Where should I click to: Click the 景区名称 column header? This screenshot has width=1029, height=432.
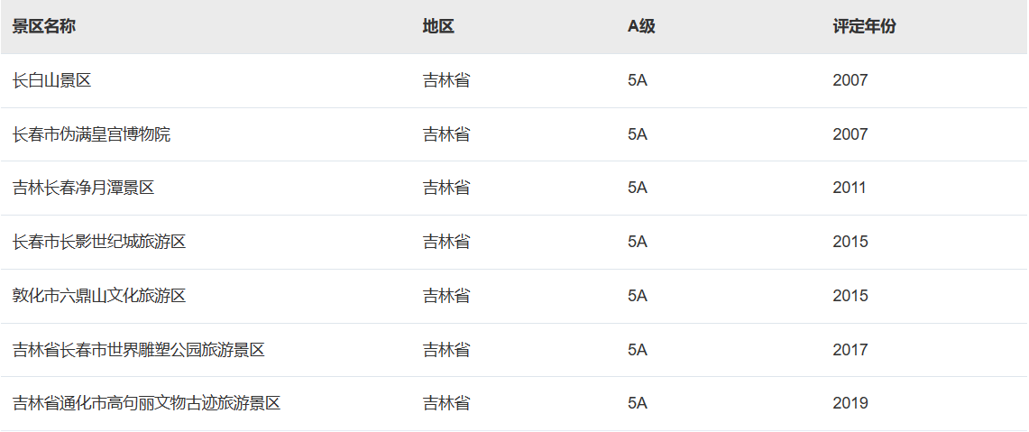[x=44, y=26]
